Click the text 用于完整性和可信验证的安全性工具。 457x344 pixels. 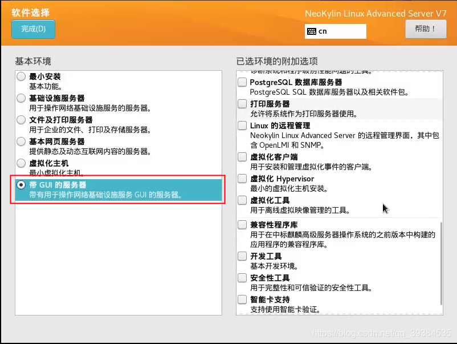coord(311,288)
